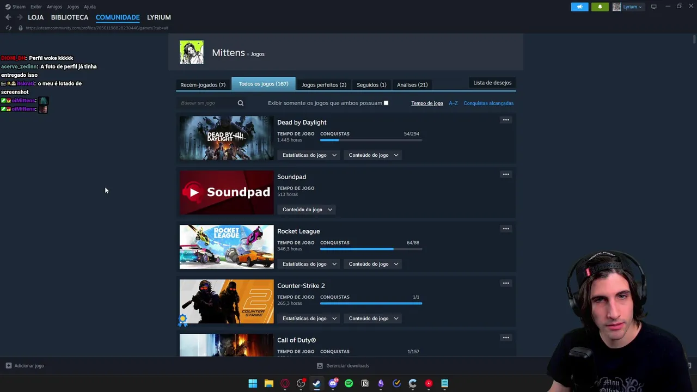This screenshot has width=697, height=392.
Task: Open Discord from the taskbar
Action: click(x=333, y=383)
